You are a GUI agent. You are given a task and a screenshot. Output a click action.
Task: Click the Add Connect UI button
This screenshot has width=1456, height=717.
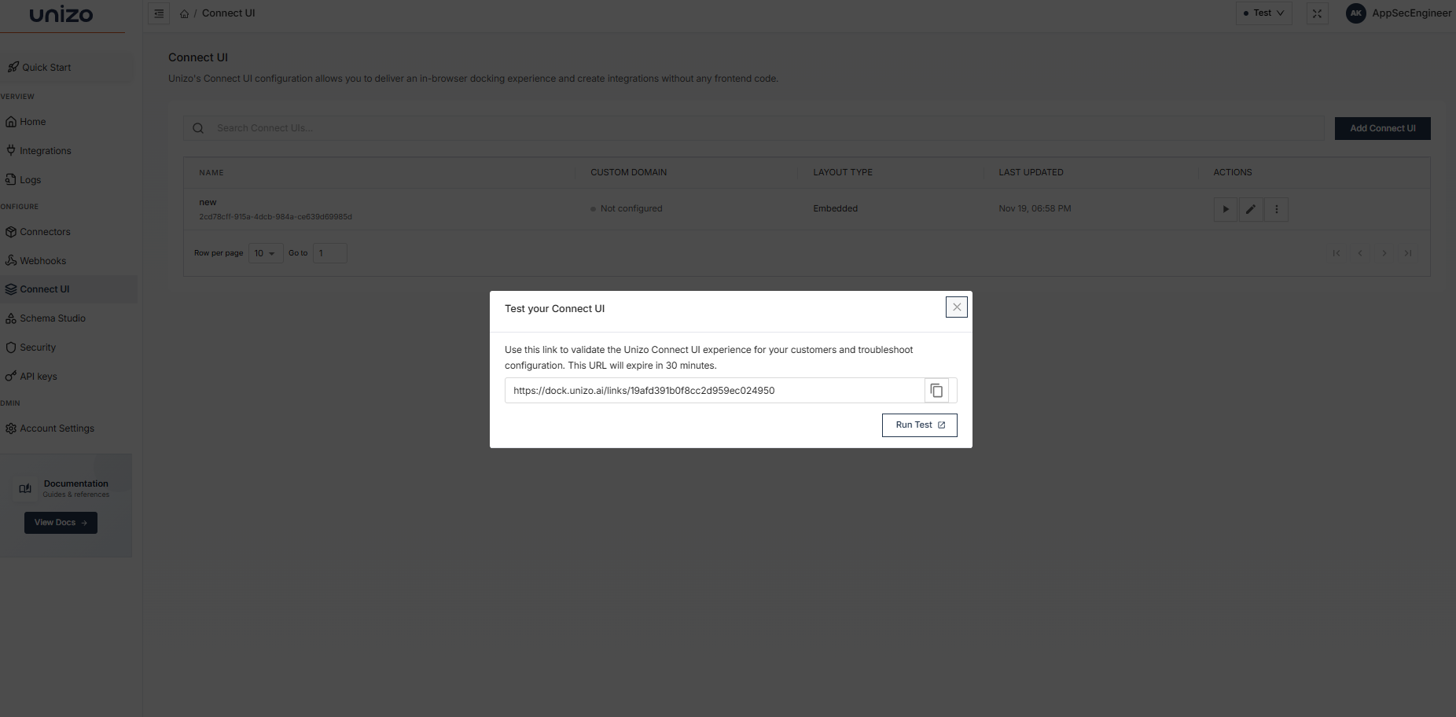click(1382, 129)
